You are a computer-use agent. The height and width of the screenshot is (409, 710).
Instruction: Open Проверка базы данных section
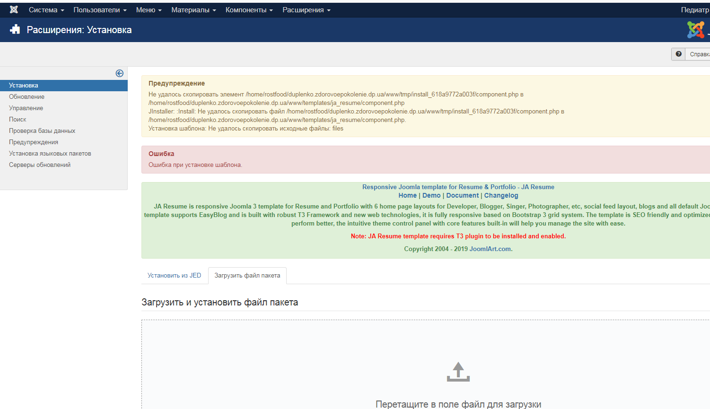coord(42,131)
